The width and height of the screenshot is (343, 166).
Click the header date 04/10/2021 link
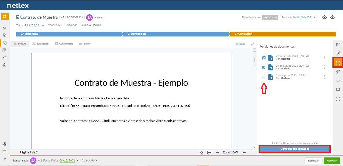point(305,18)
